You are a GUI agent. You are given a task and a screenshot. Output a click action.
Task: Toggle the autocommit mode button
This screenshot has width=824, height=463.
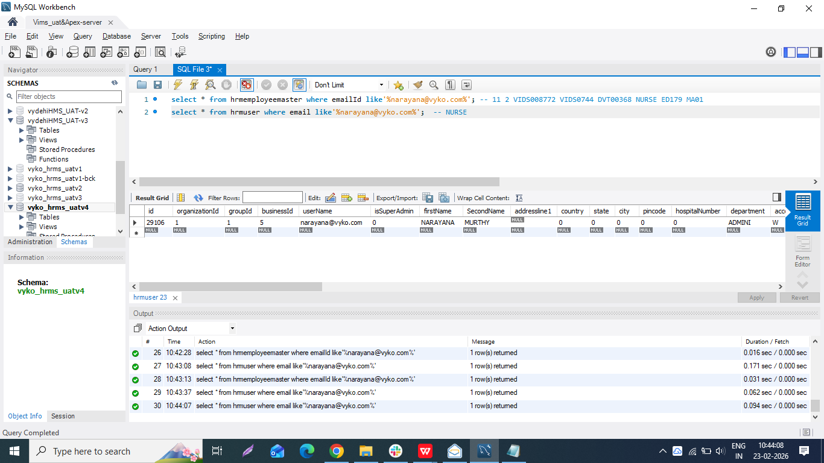(x=299, y=85)
